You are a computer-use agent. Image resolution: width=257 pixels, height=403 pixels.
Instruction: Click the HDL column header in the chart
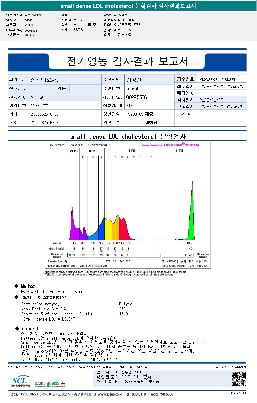pos(180,151)
